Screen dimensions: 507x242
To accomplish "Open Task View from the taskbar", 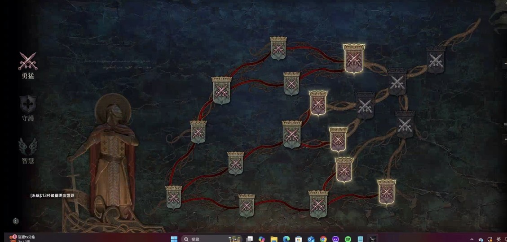I will click(x=250, y=239).
